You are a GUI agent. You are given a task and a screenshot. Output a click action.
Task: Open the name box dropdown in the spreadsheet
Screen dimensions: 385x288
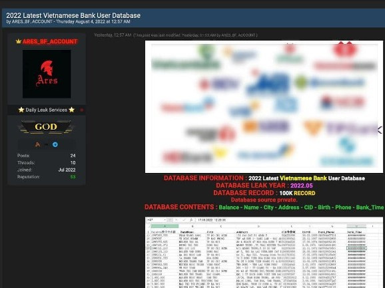[x=165, y=220]
